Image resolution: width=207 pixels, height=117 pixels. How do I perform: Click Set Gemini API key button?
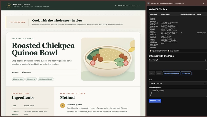pyautogui.click(x=172, y=73)
